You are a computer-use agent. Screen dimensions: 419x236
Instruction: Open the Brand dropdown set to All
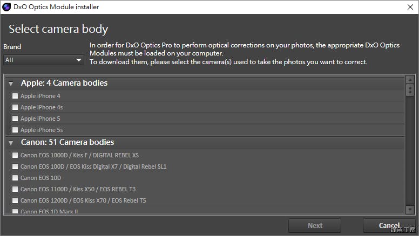click(x=44, y=60)
